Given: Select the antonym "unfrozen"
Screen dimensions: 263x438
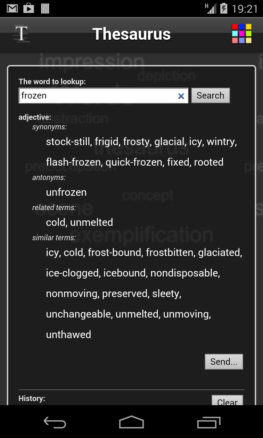Looking at the screenshot, I should click(66, 192).
